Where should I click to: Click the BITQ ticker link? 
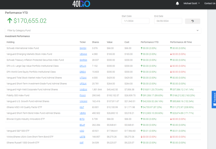(82, 119)
